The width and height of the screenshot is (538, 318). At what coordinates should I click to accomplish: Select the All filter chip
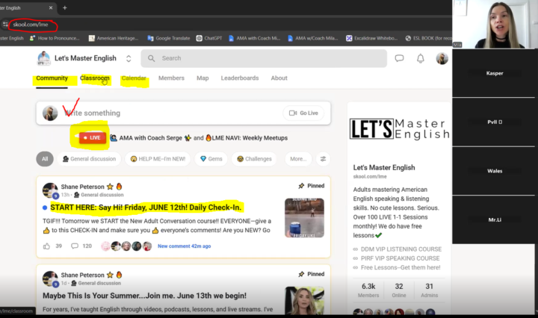(45, 159)
